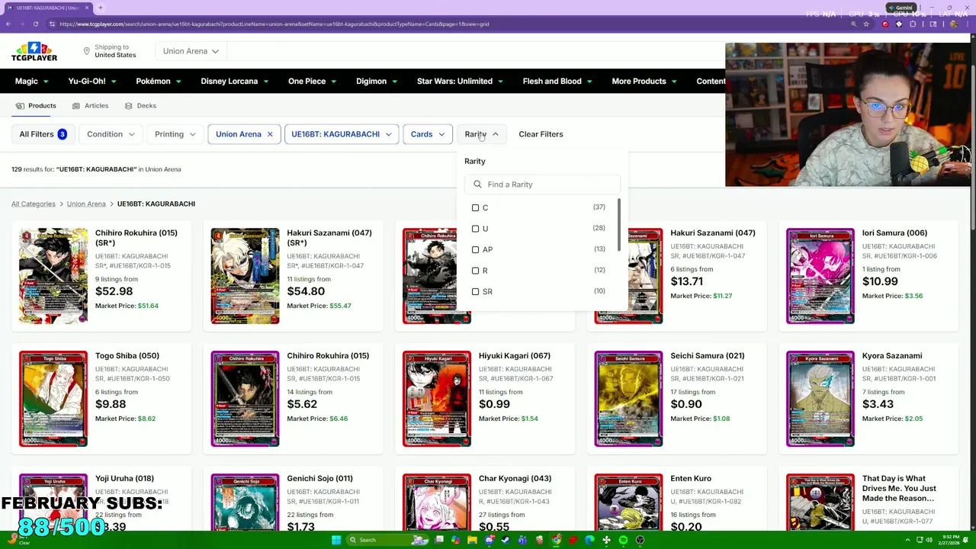Open Discord from the taskbar
976x549 pixels.
(489, 540)
